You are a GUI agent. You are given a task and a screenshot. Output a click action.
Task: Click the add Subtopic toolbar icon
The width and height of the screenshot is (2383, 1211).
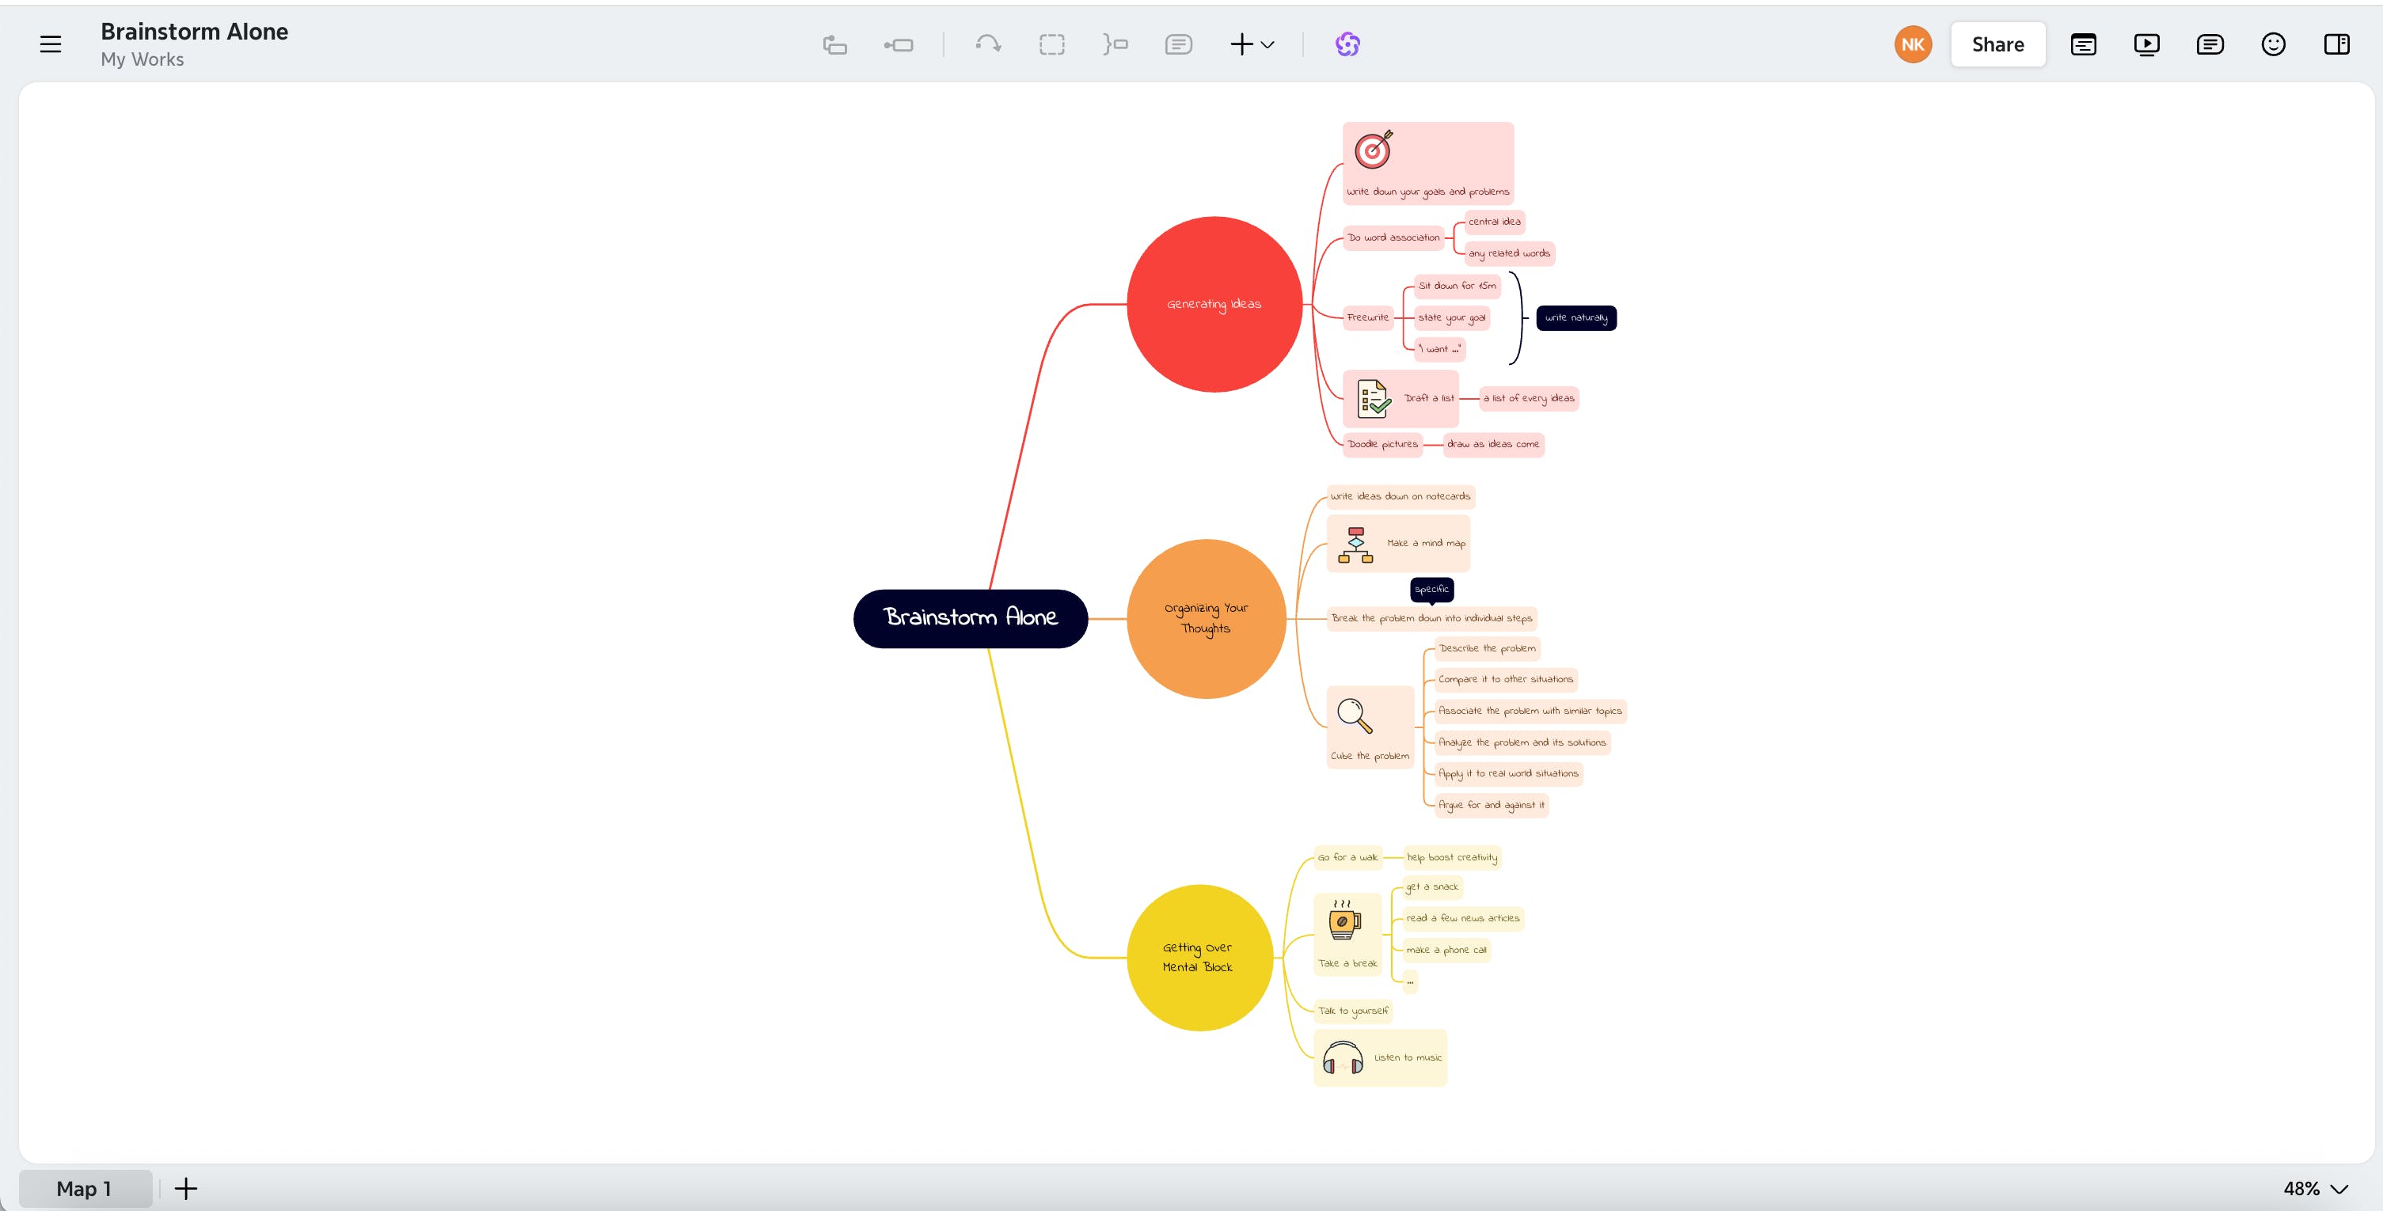pyautogui.click(x=899, y=44)
